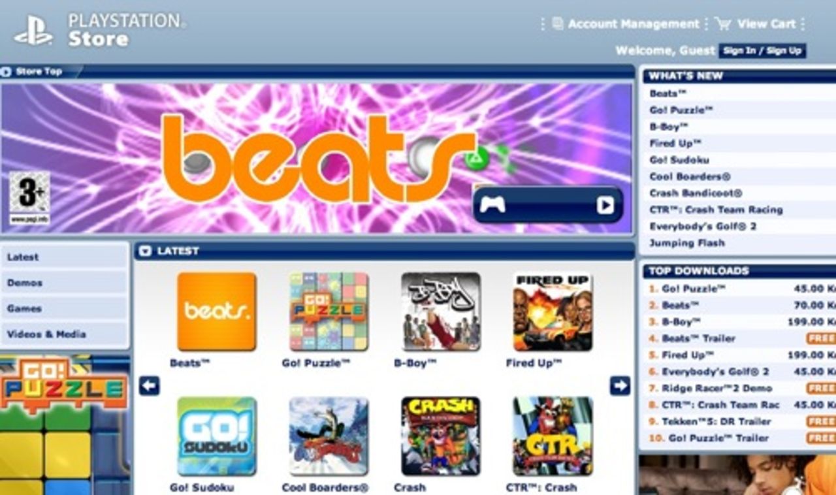This screenshot has width=836, height=495.
Task: Click the Go! Puzzle promo banner
Action: point(65,424)
